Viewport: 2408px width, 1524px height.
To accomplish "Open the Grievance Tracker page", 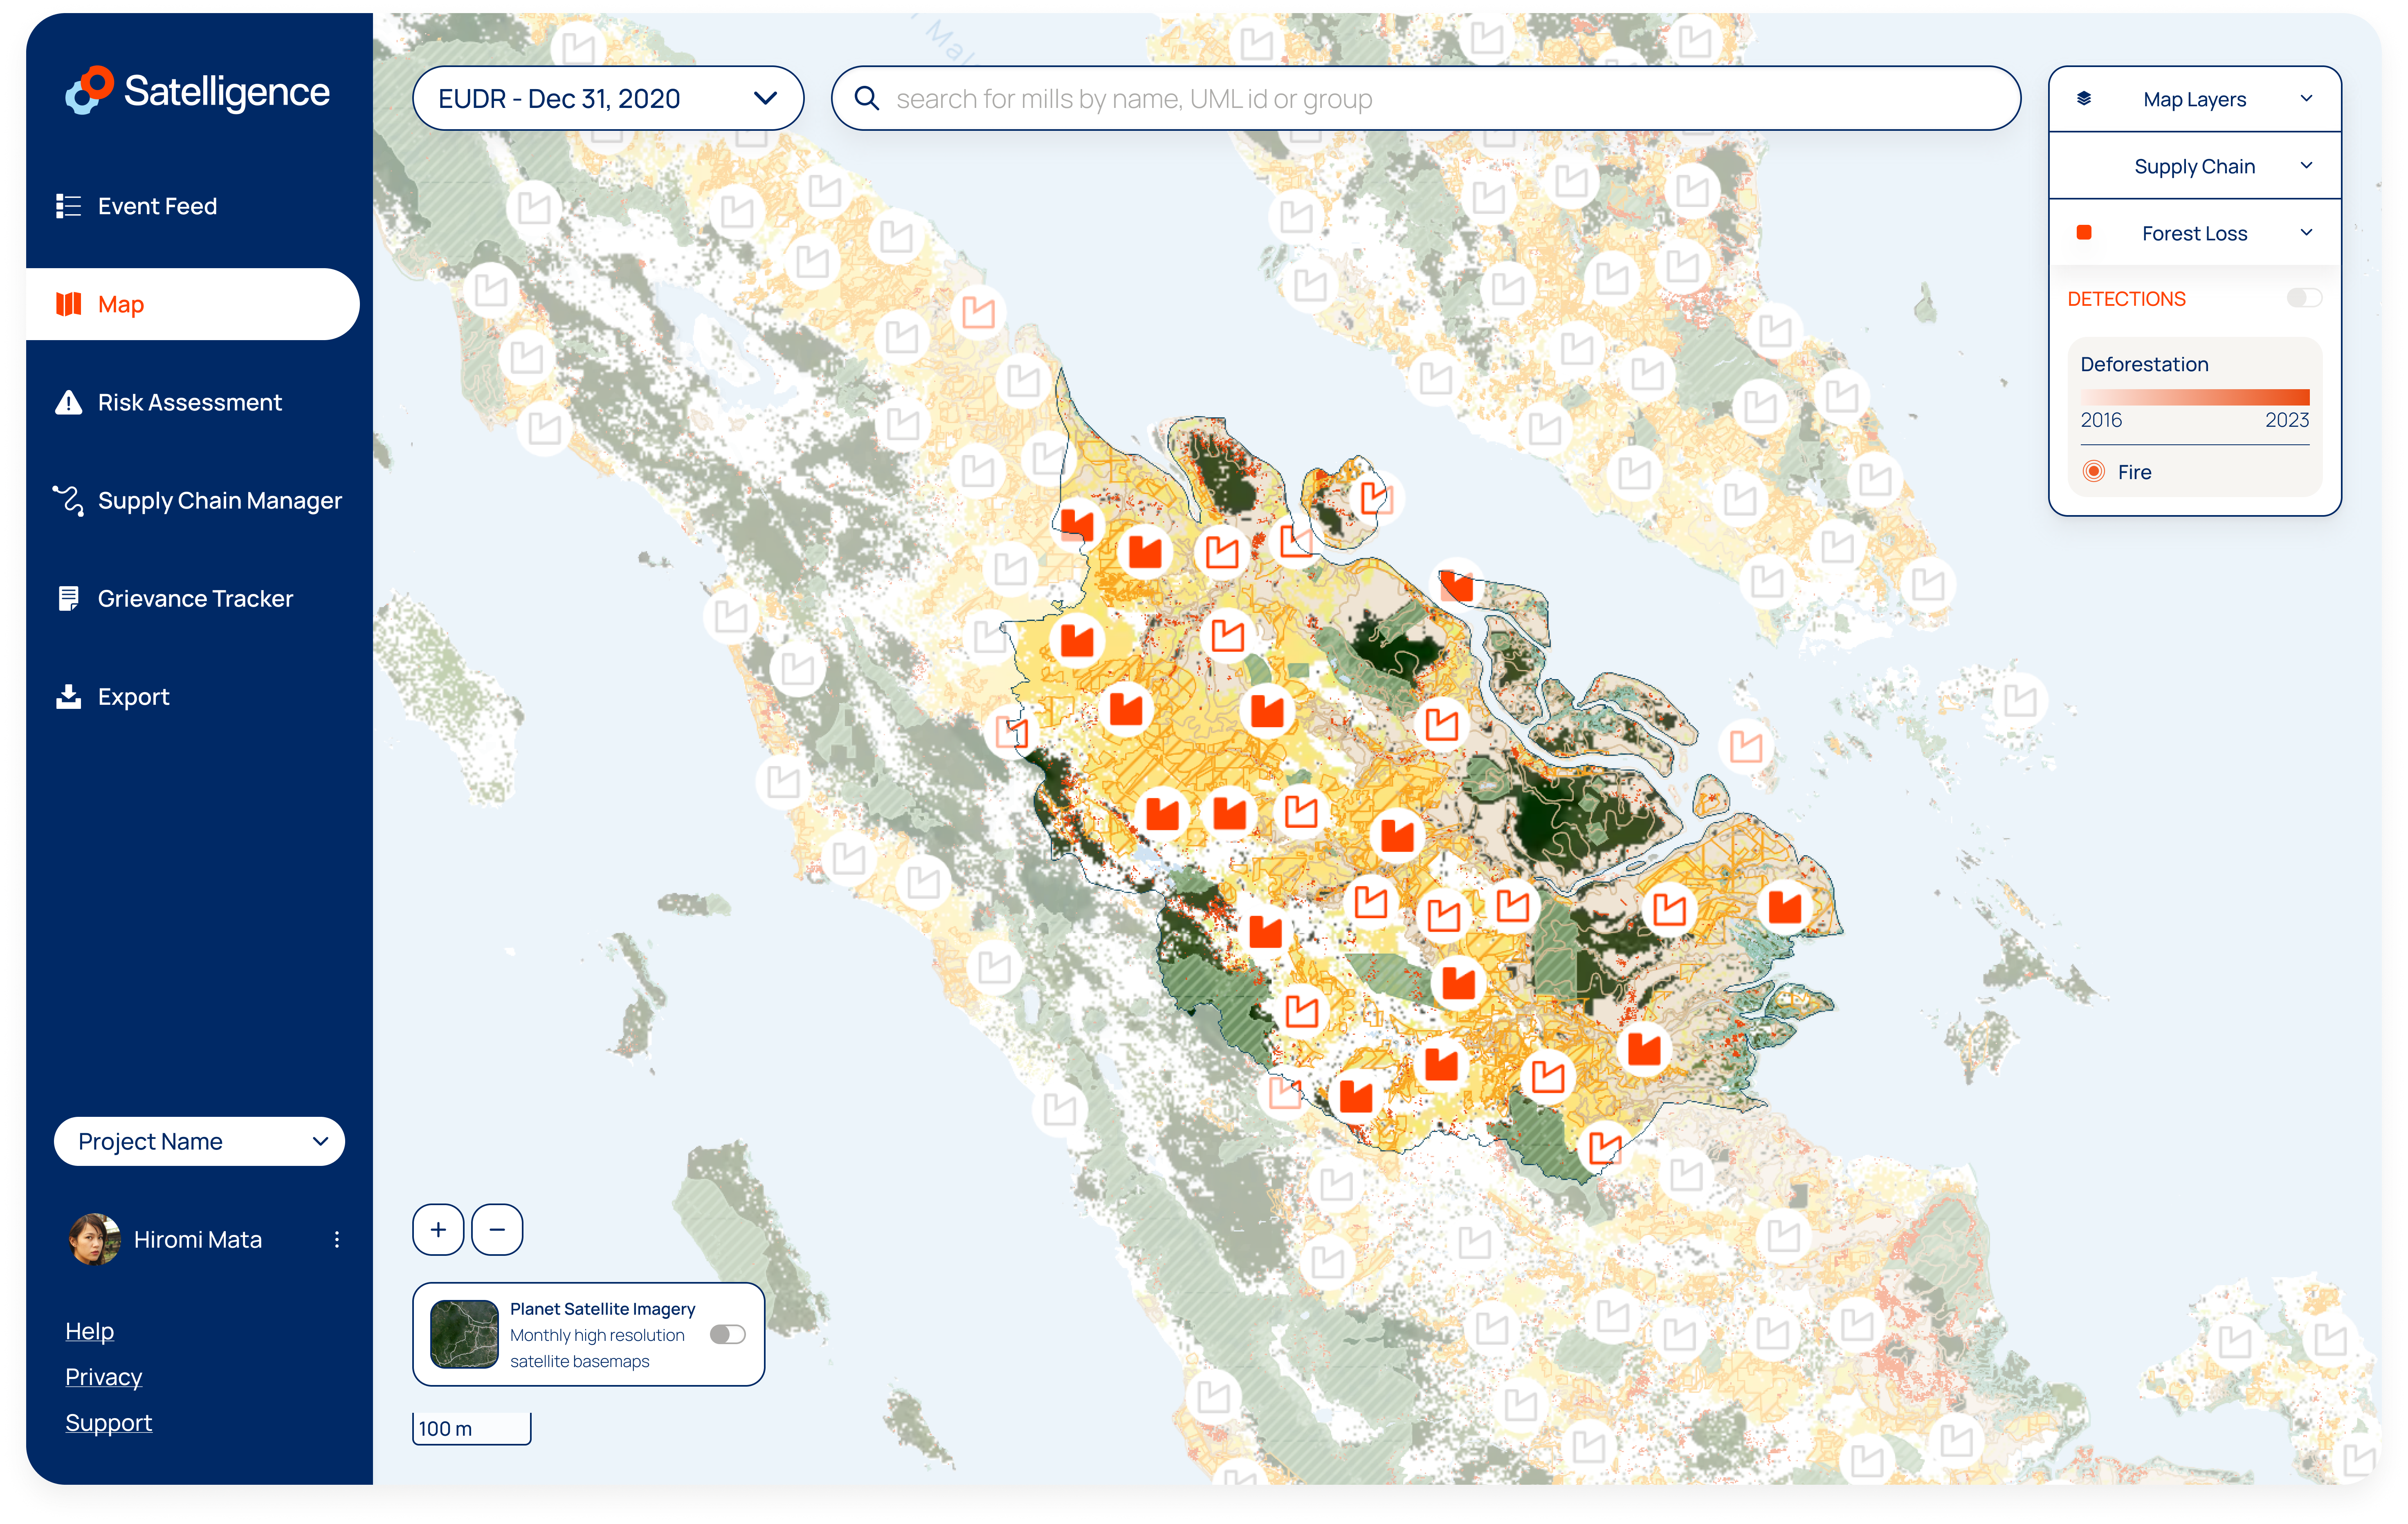I will pos(195,598).
